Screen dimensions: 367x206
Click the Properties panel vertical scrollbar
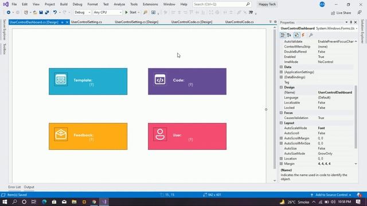coord(356,117)
